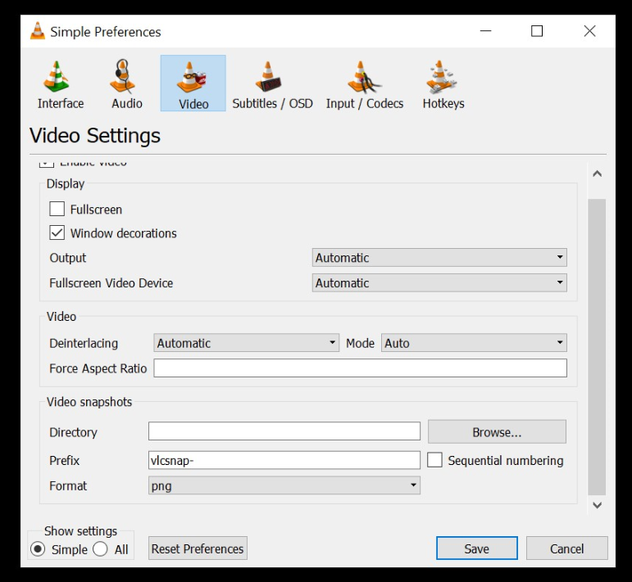Select the Simple show settings radio

click(38, 549)
